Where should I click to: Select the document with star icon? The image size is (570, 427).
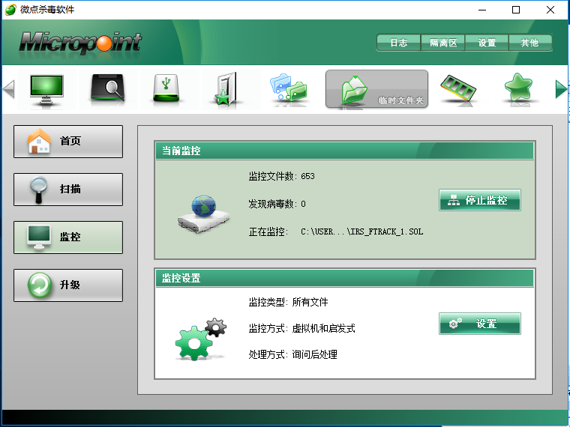click(x=226, y=89)
